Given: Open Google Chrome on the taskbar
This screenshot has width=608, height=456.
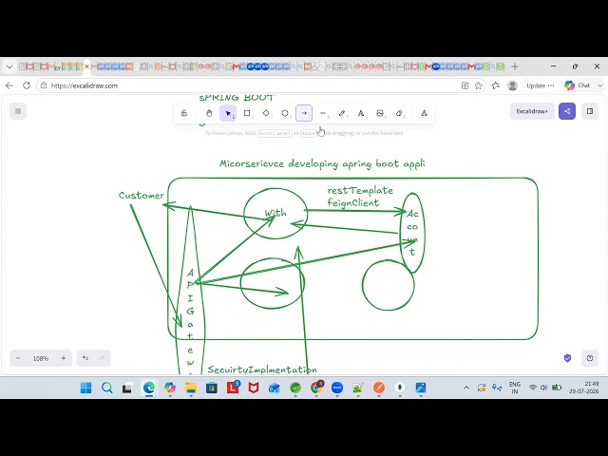Looking at the screenshot, I should click(316, 388).
